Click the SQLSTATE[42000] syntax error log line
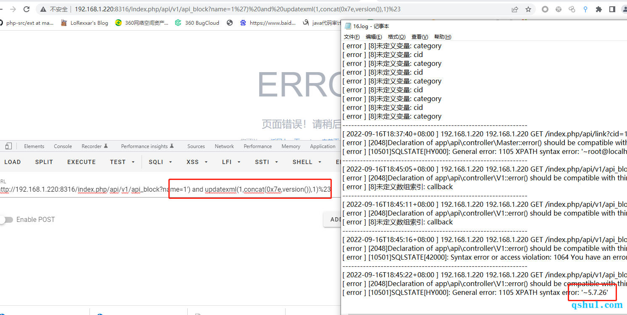This screenshot has height=315, width=627. click(x=485, y=258)
